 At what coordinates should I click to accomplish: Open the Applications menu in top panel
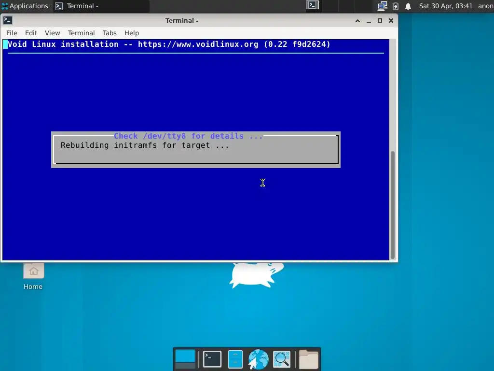[26, 6]
